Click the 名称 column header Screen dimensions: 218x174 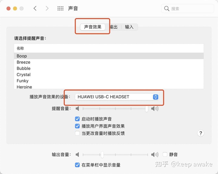109,48
